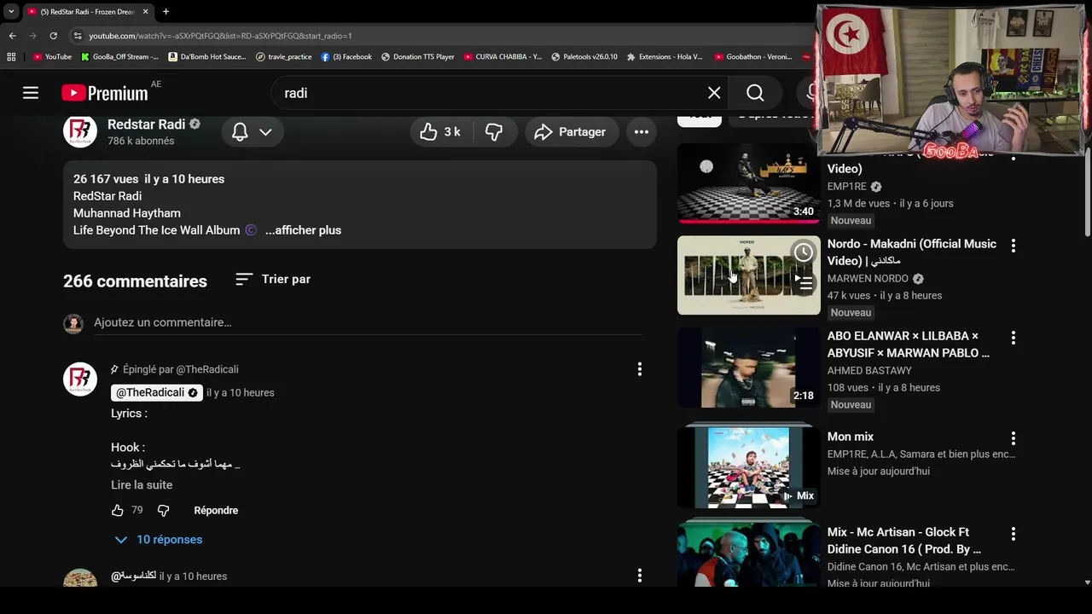Open the Redstar Radi channel avatar

click(x=80, y=131)
